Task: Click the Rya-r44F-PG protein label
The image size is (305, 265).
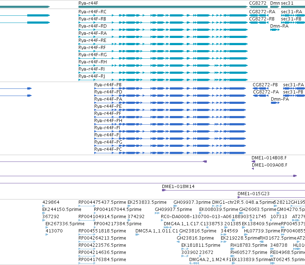Action: 108,142
